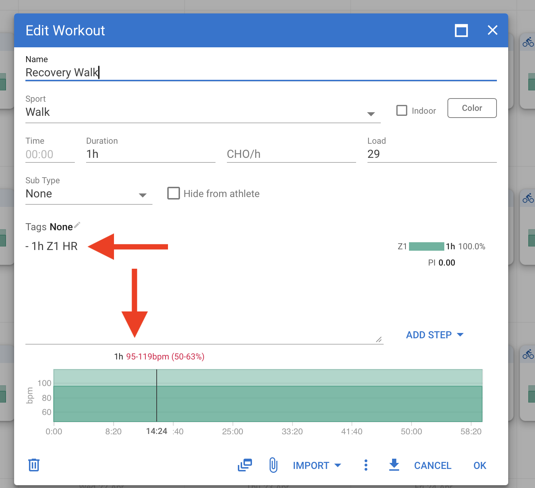Open the IMPORT dropdown menu
Image resolution: width=535 pixels, height=488 pixels.
(x=317, y=465)
